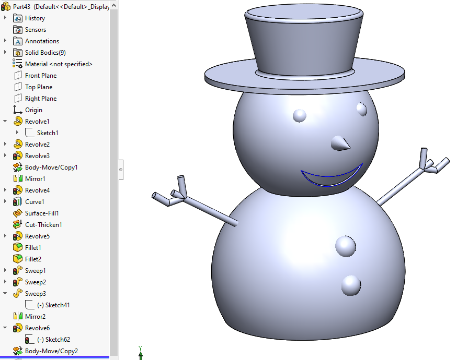Click the Fillet1 feature icon

coord(18,248)
